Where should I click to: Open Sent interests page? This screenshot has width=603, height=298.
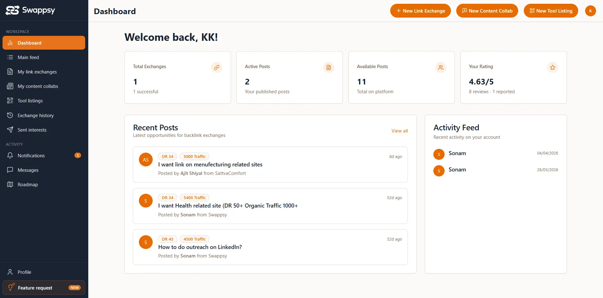(44, 130)
